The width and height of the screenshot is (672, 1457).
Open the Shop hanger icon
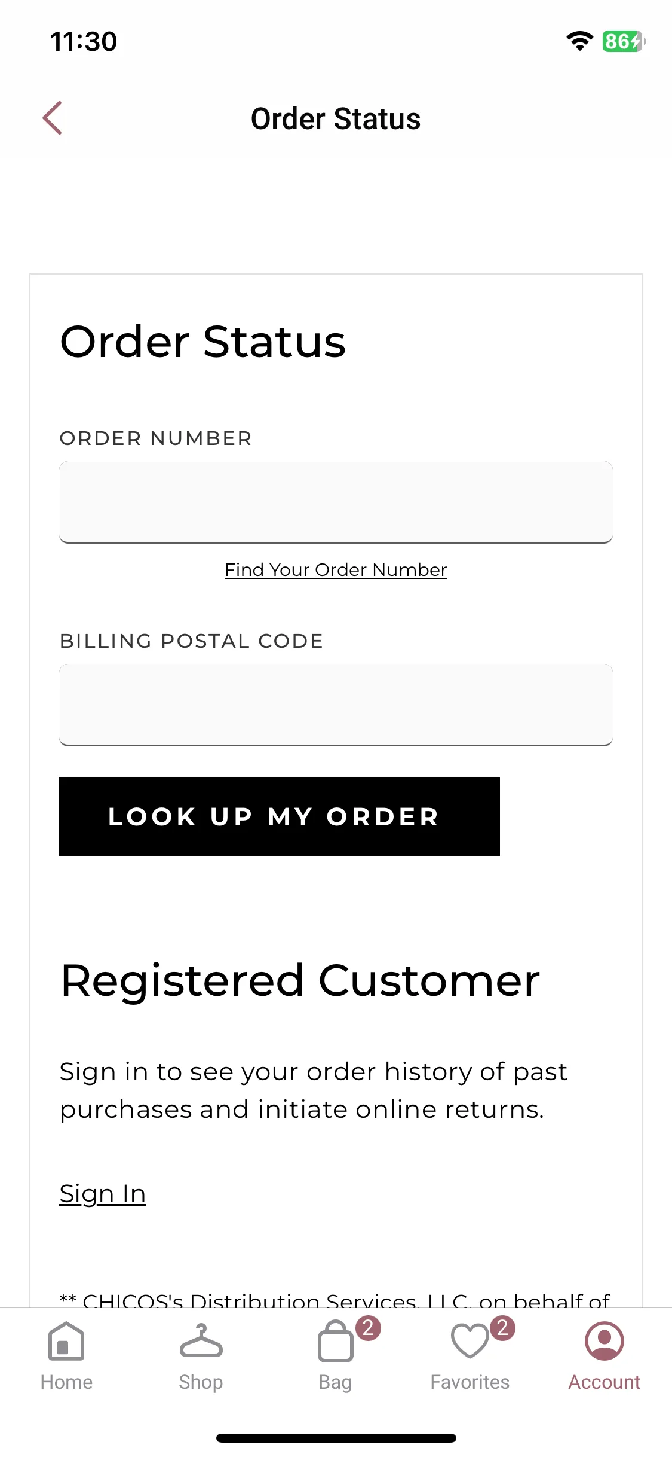201,1340
